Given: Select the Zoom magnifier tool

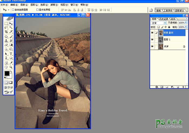Looking at the screenshot, I should click(x=11, y=67).
